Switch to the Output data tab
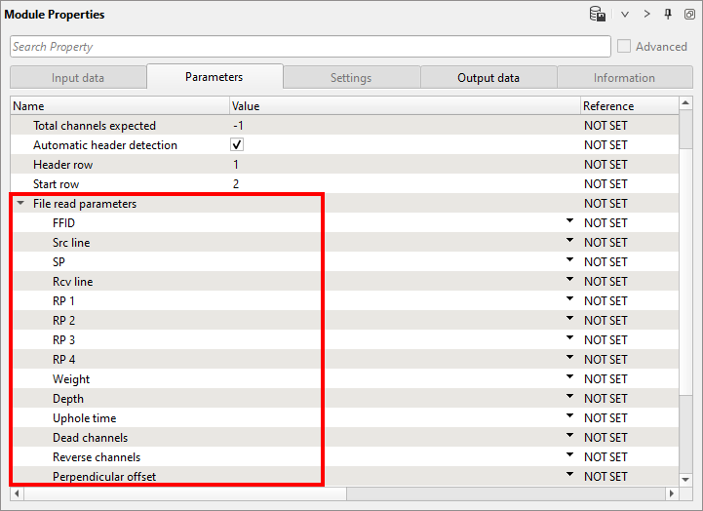This screenshot has height=511, width=703. (x=488, y=78)
